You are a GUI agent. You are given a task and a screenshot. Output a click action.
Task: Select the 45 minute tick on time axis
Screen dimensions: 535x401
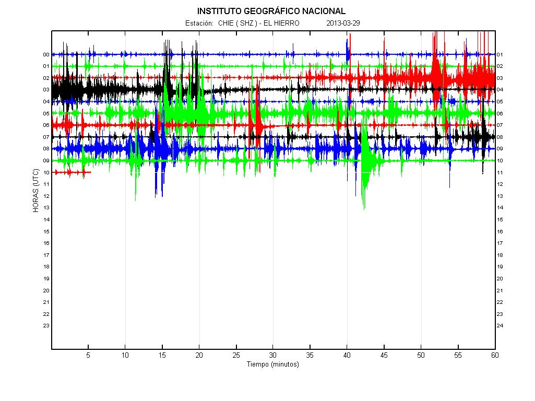click(384, 355)
